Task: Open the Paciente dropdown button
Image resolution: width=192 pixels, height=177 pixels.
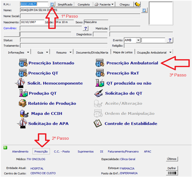Action: pyautogui.click(x=104, y=5)
